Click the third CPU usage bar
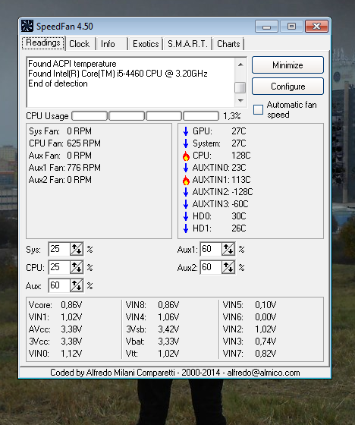Screen dimensions: 355x425 pyautogui.click(x=164, y=115)
